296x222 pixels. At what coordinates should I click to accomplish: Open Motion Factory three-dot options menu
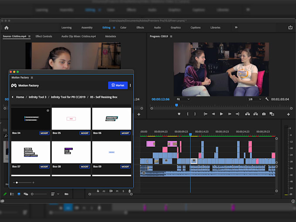tap(130, 85)
